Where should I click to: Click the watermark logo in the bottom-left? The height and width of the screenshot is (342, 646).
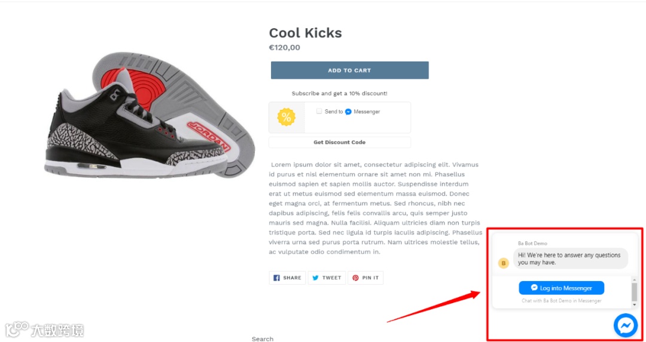coord(45,329)
